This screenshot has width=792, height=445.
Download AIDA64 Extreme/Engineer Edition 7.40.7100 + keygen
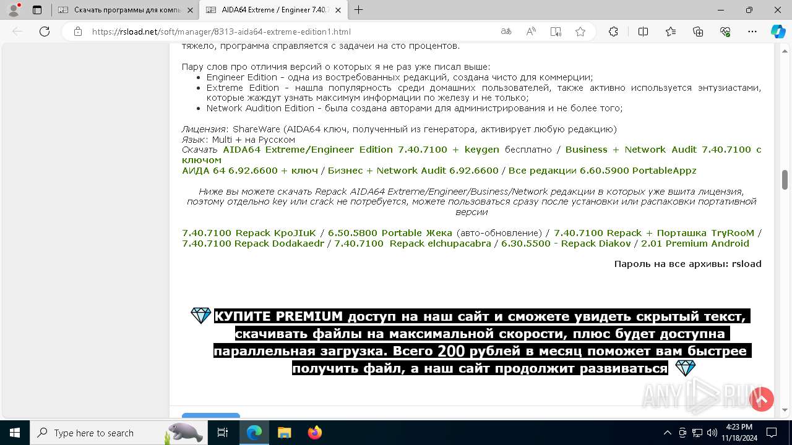pyautogui.click(x=361, y=150)
